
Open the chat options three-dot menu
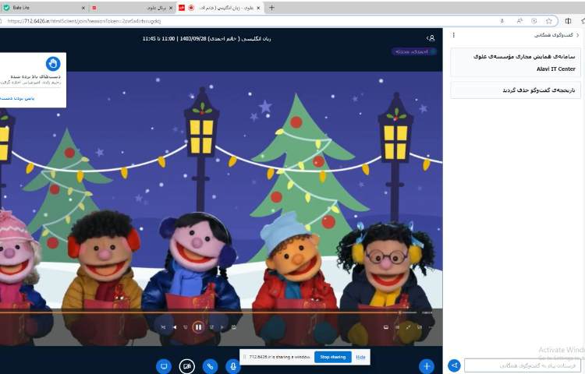point(454,35)
